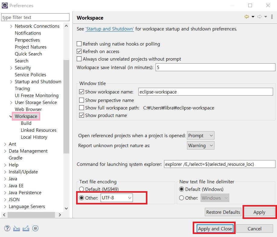This screenshot has height=237, width=277.
Task: Enable Show perspective name
Action: pyautogui.click(x=82, y=100)
